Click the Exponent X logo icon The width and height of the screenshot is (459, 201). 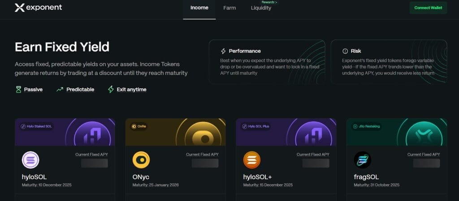[20, 8]
